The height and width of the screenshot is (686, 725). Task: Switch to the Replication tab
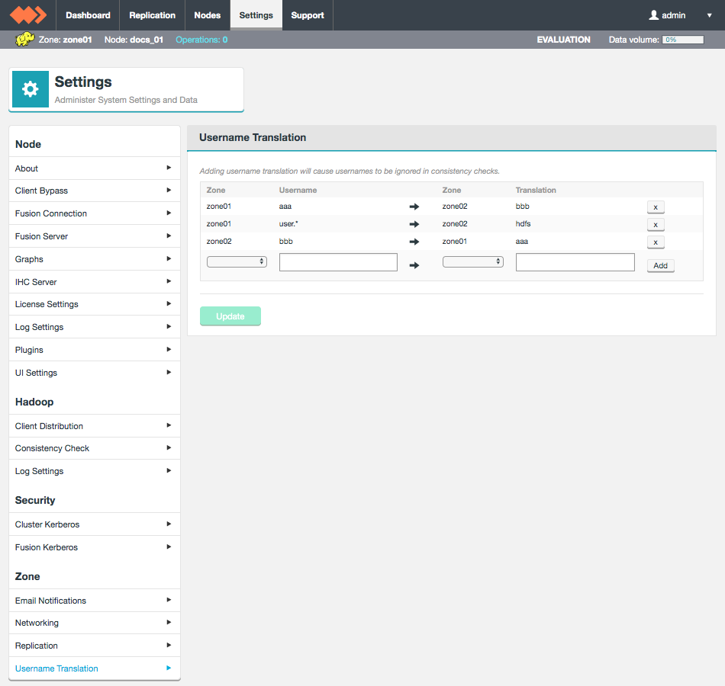click(x=152, y=15)
